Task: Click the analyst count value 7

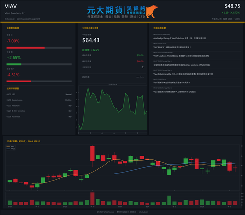Action: click(143, 67)
